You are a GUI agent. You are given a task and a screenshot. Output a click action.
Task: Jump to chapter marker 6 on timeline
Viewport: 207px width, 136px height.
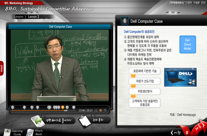click(49, 108)
